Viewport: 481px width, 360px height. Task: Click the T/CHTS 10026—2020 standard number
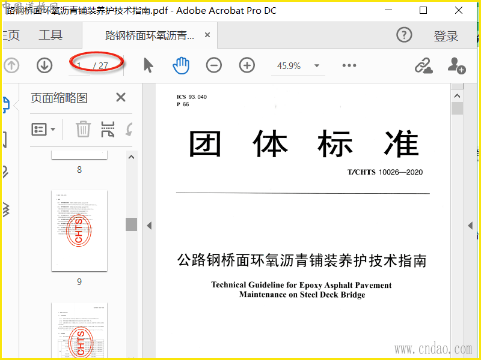tap(385, 172)
